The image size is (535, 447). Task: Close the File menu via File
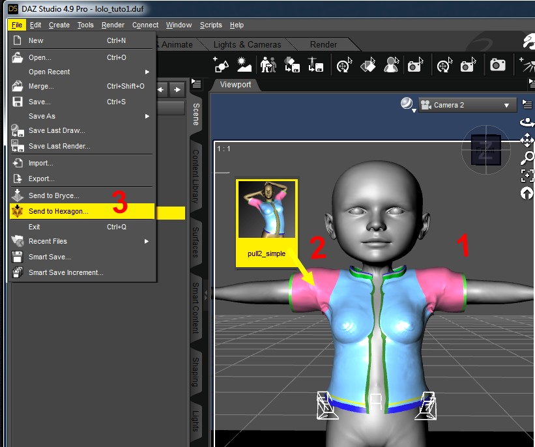[x=17, y=25]
